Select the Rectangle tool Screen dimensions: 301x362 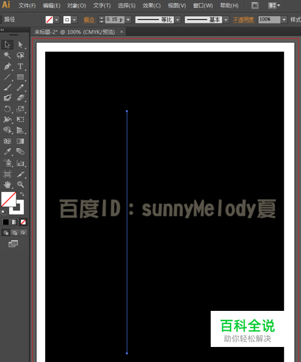pos(20,77)
